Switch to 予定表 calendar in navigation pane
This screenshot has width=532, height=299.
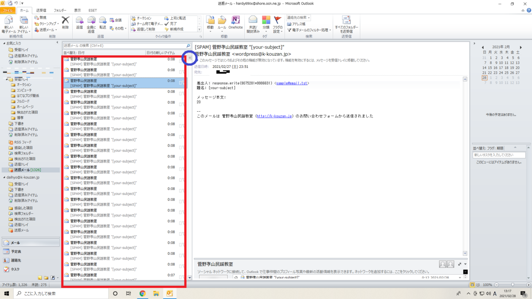click(x=30, y=252)
